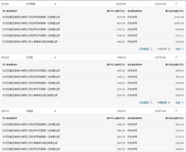Click total sell amount 191975.68
Screen dimensions: 186x152
point(160,111)
